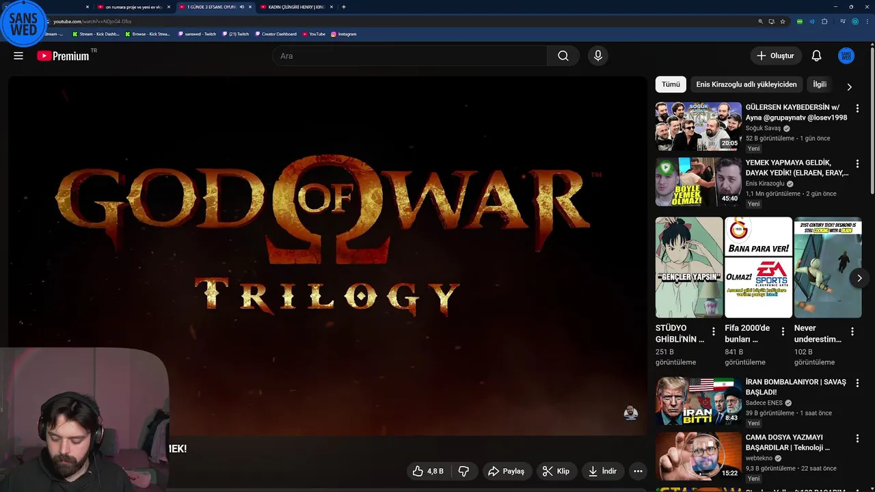The height and width of the screenshot is (492, 875).
Task: Click the magnifier search button
Action: tap(563, 56)
